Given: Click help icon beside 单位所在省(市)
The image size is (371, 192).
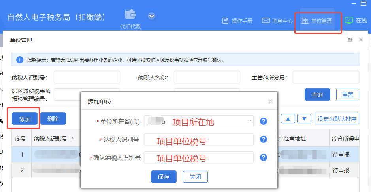Looking at the screenshot, I should click(264, 122).
